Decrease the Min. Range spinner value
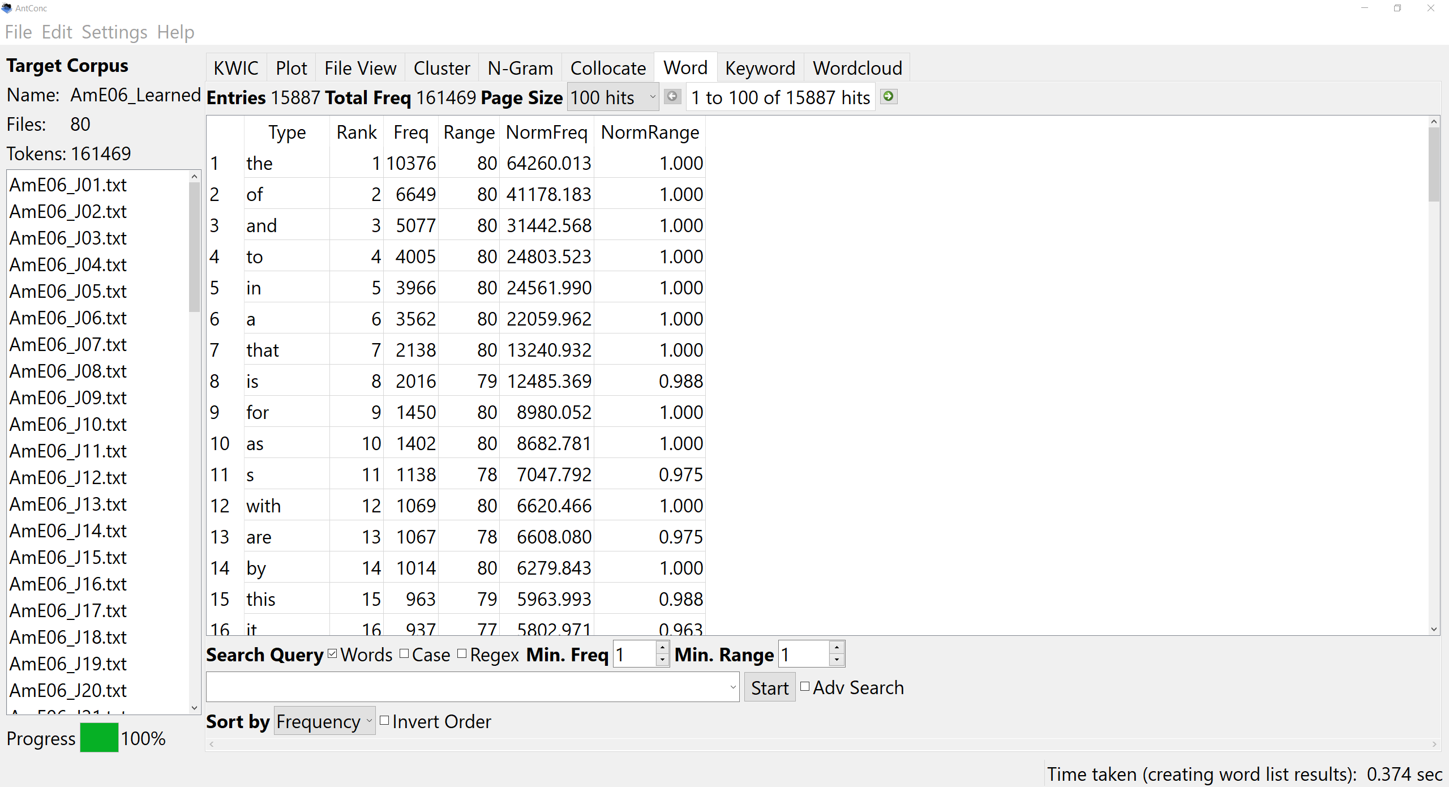 pos(837,660)
